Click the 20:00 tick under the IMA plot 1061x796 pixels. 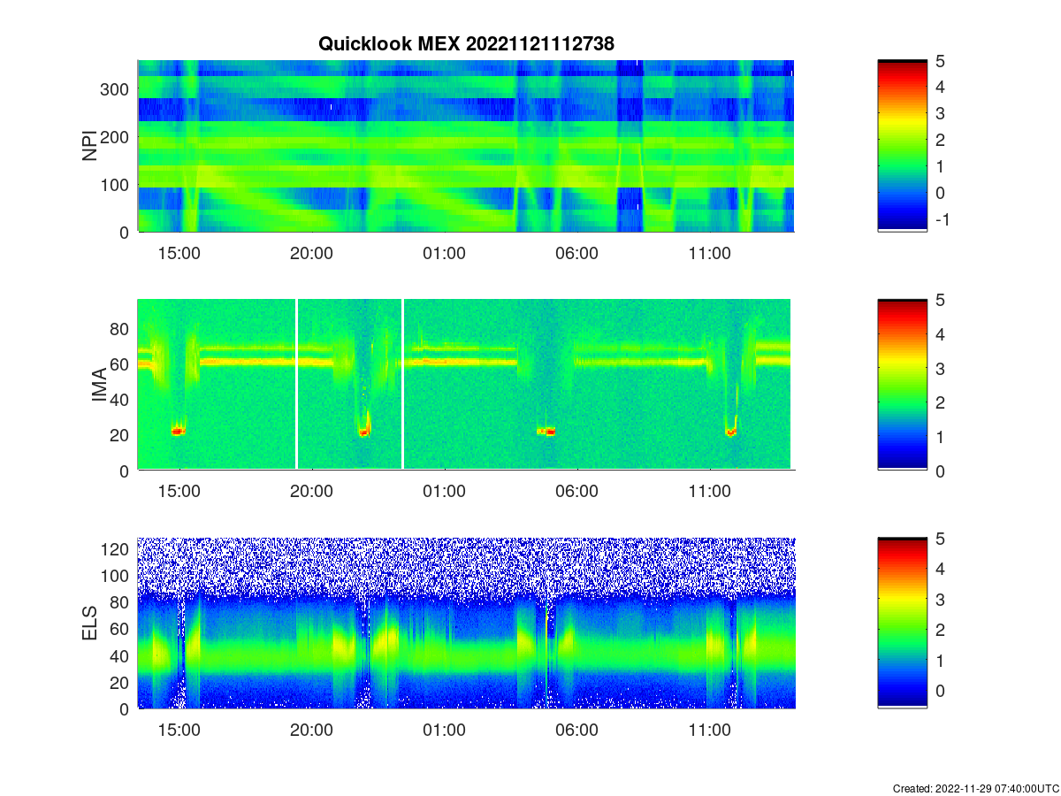pos(312,492)
